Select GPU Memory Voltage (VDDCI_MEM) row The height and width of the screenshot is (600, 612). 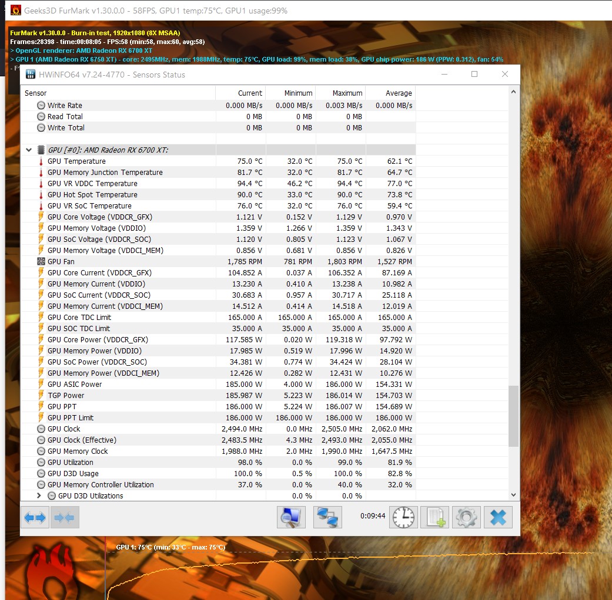point(218,250)
